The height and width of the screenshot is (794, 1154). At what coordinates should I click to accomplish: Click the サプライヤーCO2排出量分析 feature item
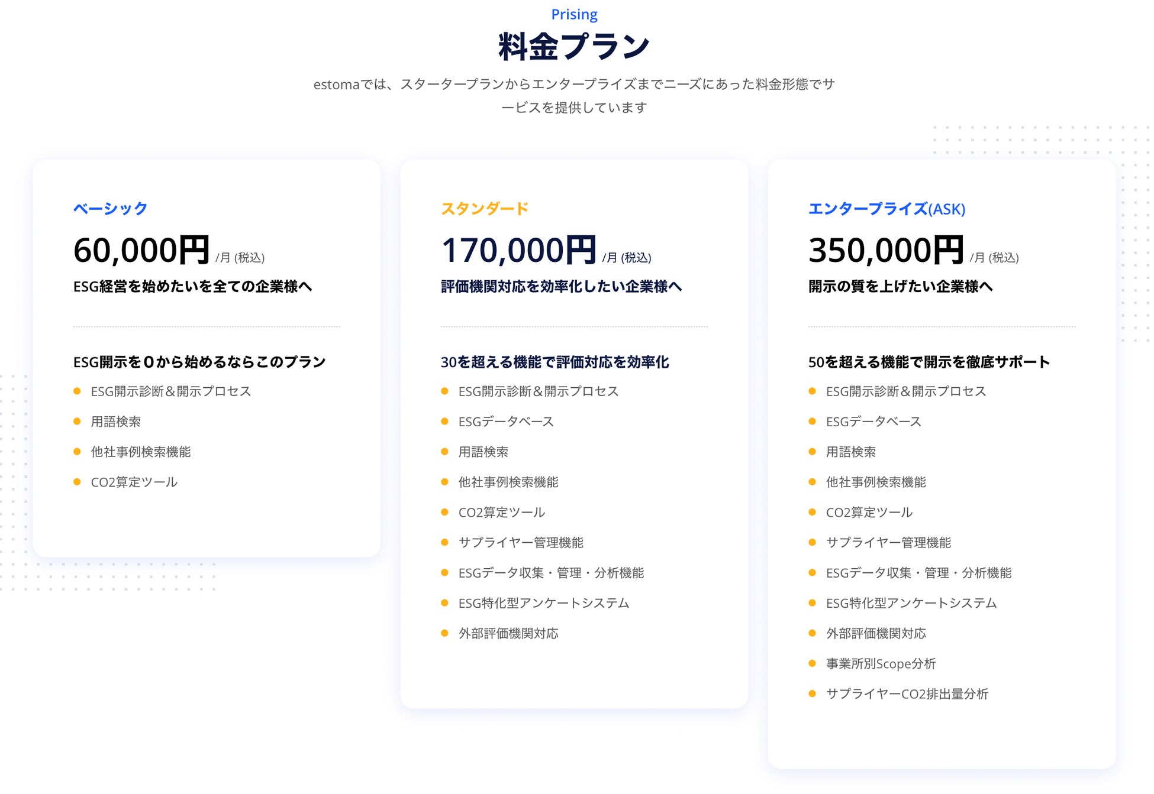pyautogui.click(x=907, y=693)
